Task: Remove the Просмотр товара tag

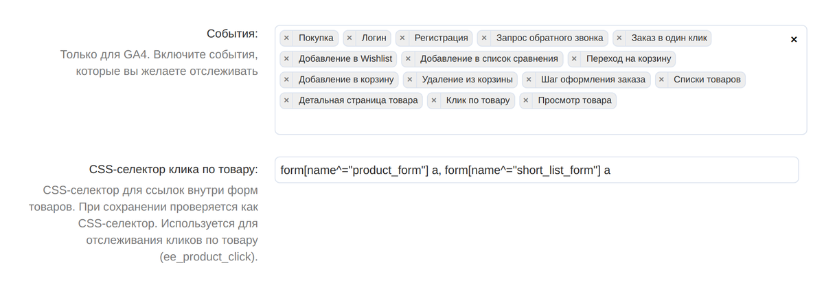Action: click(x=526, y=100)
